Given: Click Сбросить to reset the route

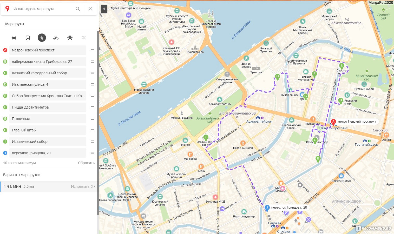Looking at the screenshot, I should click(x=86, y=163).
